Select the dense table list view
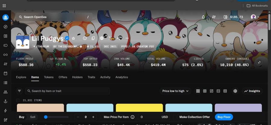The width and height of the screenshot is (271, 125). pyautogui.click(x=225, y=91)
